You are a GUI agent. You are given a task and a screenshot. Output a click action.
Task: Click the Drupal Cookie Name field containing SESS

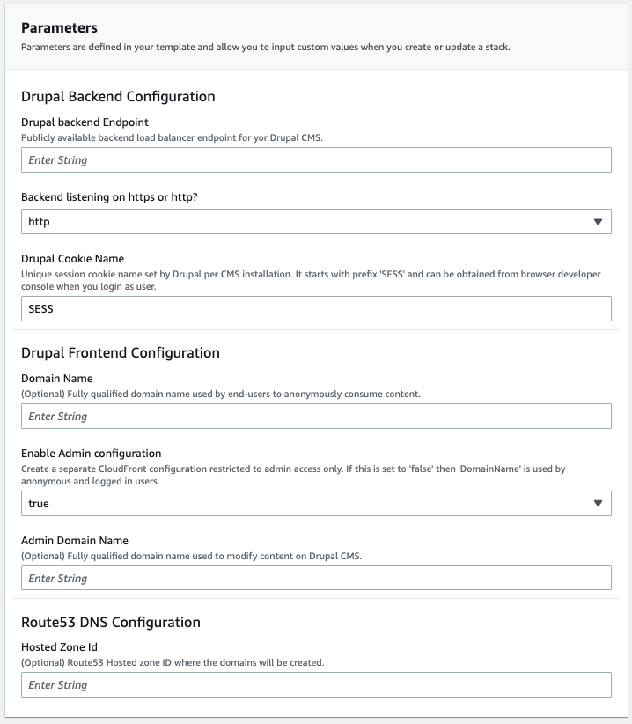tap(315, 308)
